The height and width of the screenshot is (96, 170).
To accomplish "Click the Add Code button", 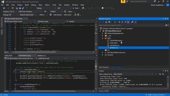I will 68,15.
